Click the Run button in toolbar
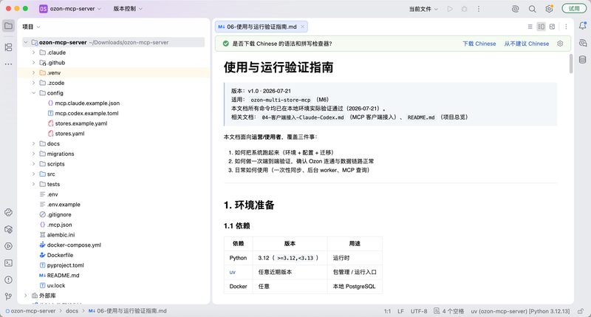591x317 pixels. pyautogui.click(x=450, y=9)
